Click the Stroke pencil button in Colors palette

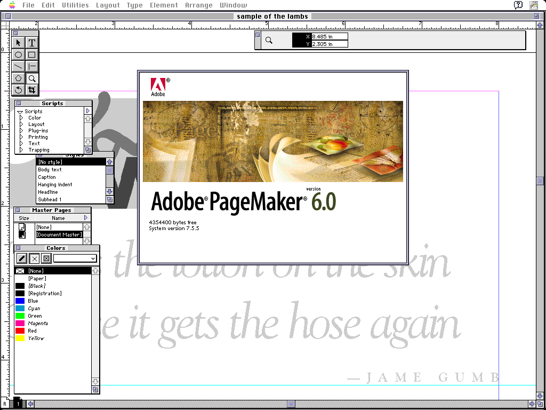(x=22, y=258)
